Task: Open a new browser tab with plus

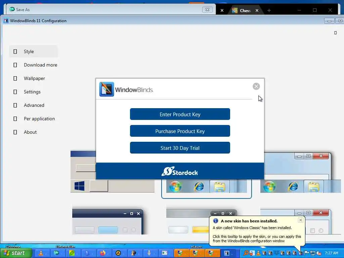Action: 269,10
